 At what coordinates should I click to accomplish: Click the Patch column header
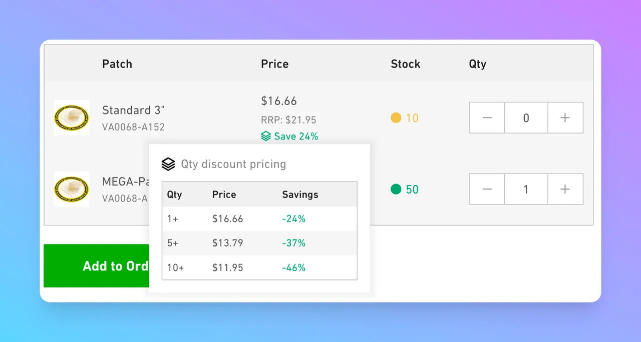117,64
